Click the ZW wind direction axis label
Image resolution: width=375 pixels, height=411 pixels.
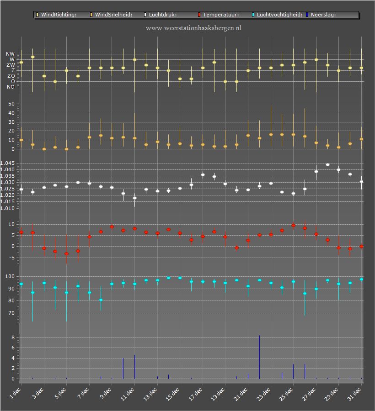pyautogui.click(x=11, y=65)
